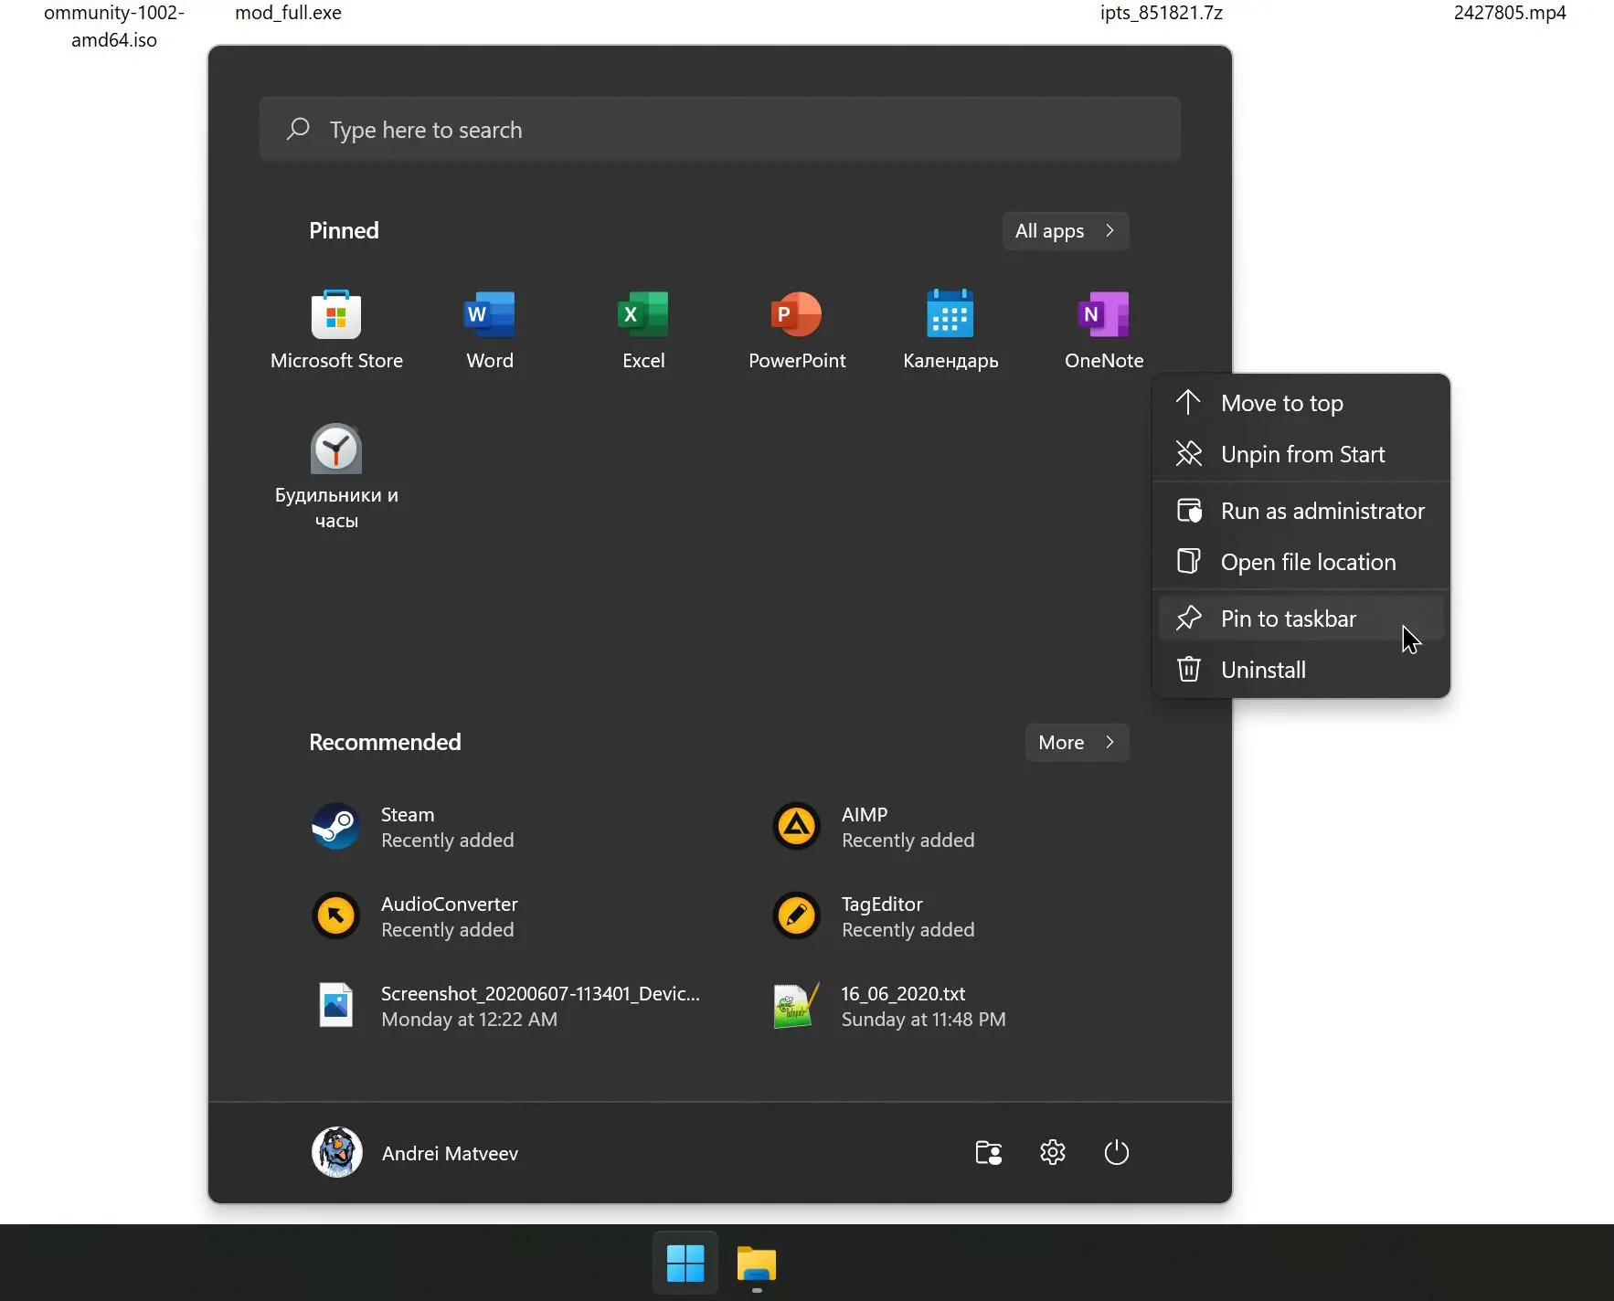
Task: Click Andrei Matveev profile avatar
Action: click(x=337, y=1152)
